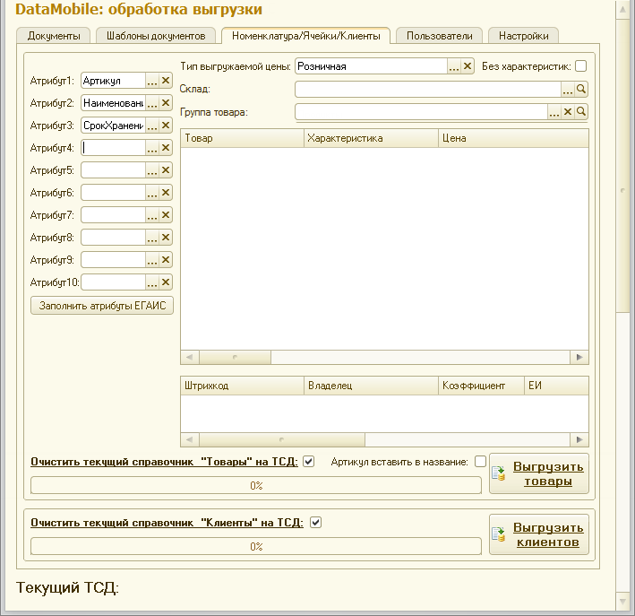Clear the Атрибут4 field with X
Viewport: 635px width, 616px height.
click(x=166, y=148)
